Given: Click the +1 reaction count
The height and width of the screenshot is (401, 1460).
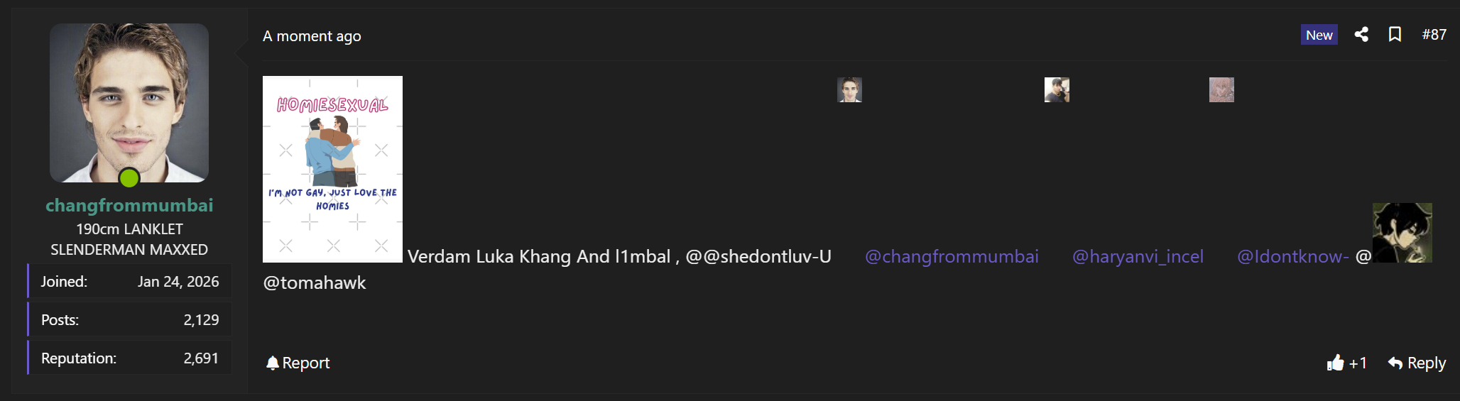Looking at the screenshot, I should pos(1358,363).
